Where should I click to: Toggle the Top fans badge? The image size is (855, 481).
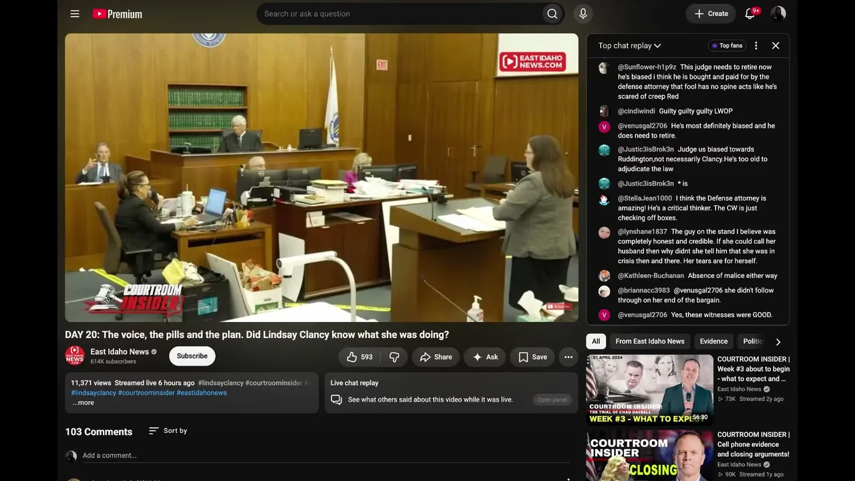tap(727, 45)
